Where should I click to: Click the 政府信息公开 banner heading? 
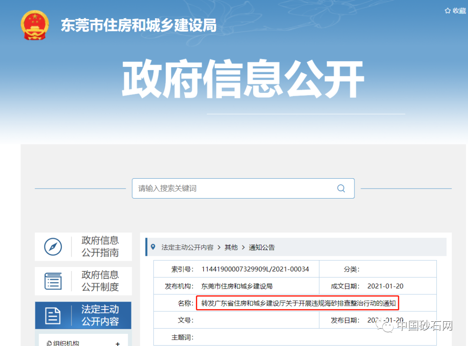point(243,80)
